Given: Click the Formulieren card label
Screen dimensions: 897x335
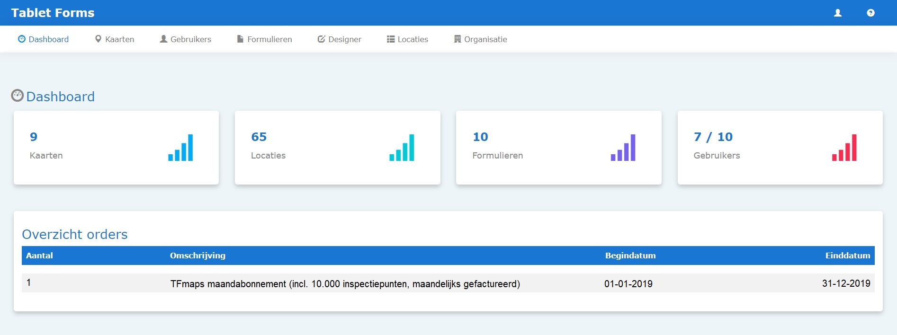Looking at the screenshot, I should click(498, 155).
